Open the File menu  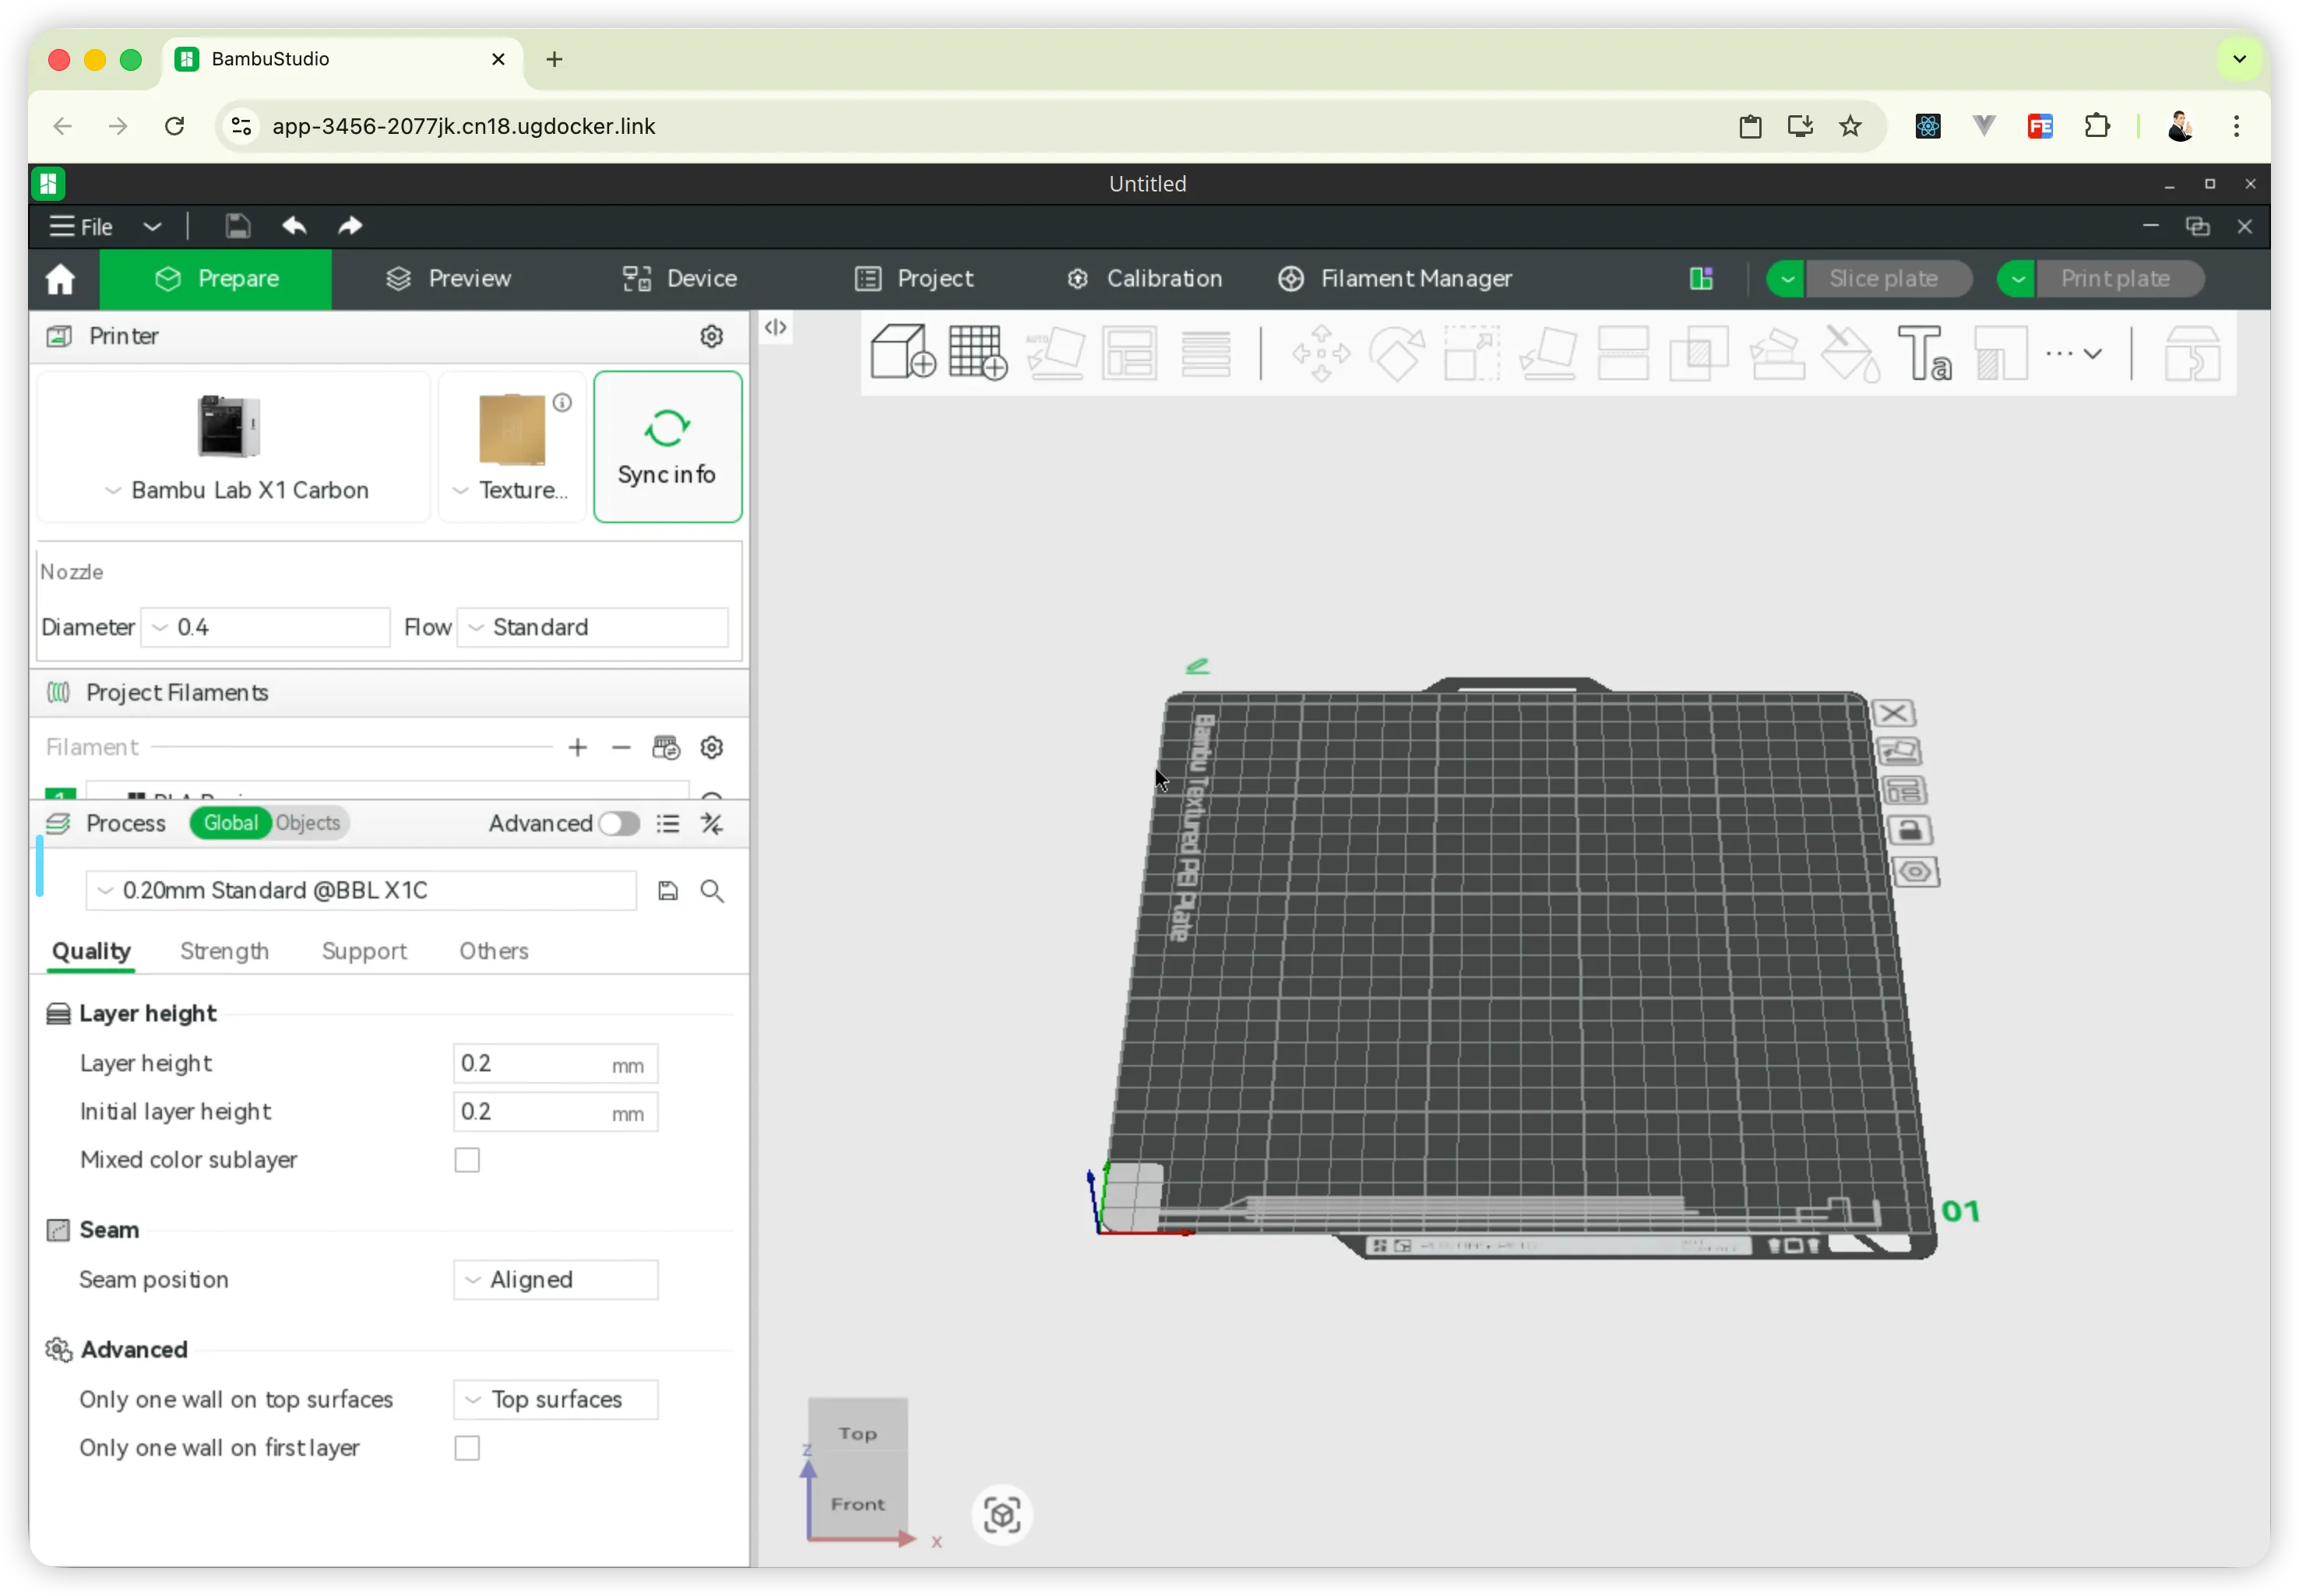(x=83, y=227)
